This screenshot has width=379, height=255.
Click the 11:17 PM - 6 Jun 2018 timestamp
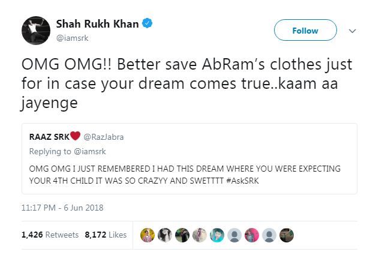pyautogui.click(x=62, y=208)
